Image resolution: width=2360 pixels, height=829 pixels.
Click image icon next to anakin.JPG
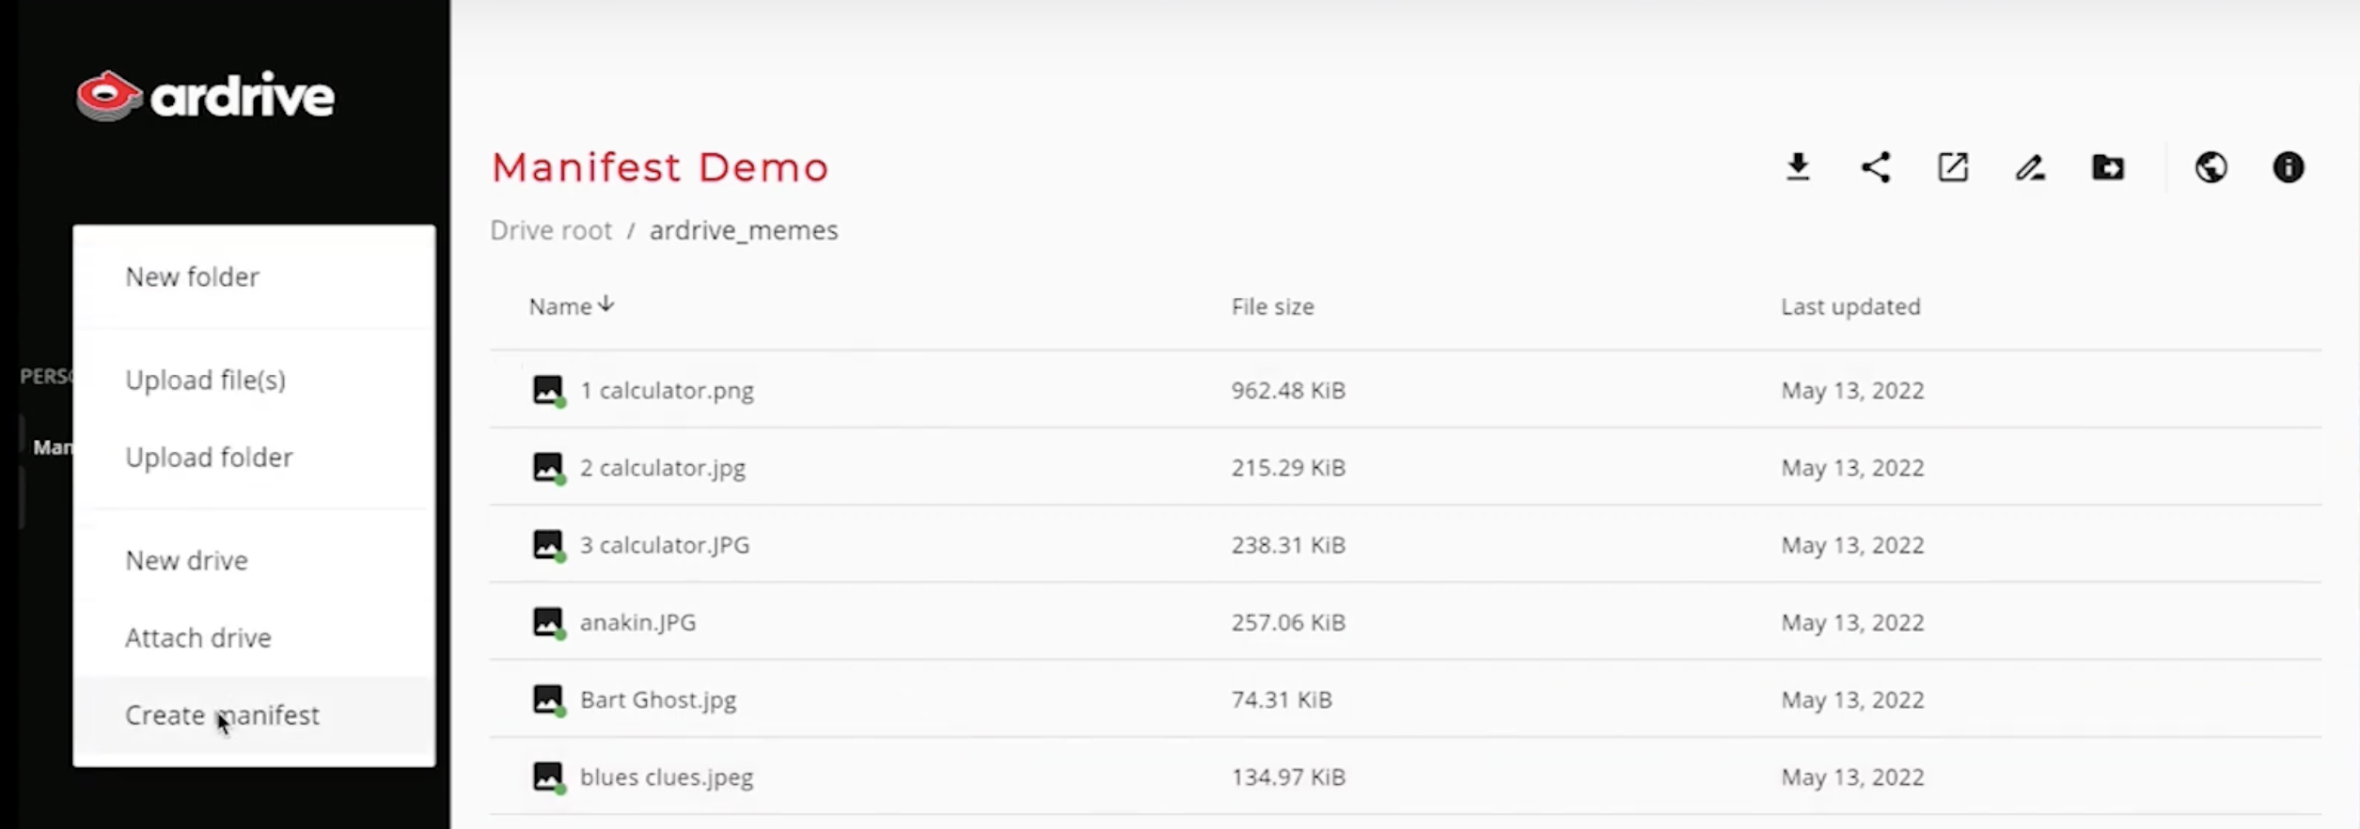(548, 622)
